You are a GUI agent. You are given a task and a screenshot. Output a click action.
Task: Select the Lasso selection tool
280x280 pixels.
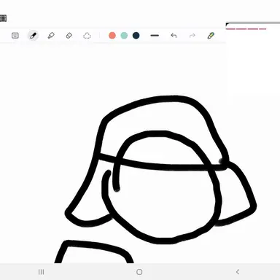pyautogui.click(x=87, y=36)
